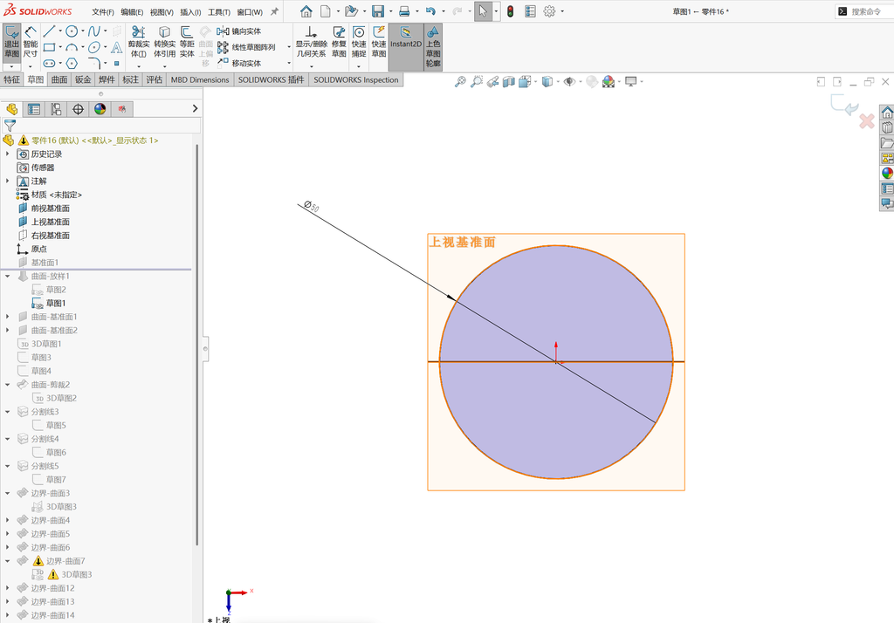Select the sketch Text (A) tool
Screen dimensions: 894x623
(116, 47)
